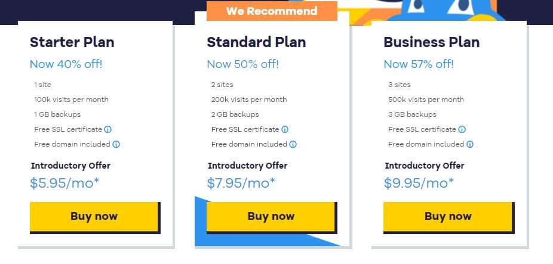The height and width of the screenshot is (264, 553).
Task: Click the $7.95/mo introductory price
Action: coord(241,183)
